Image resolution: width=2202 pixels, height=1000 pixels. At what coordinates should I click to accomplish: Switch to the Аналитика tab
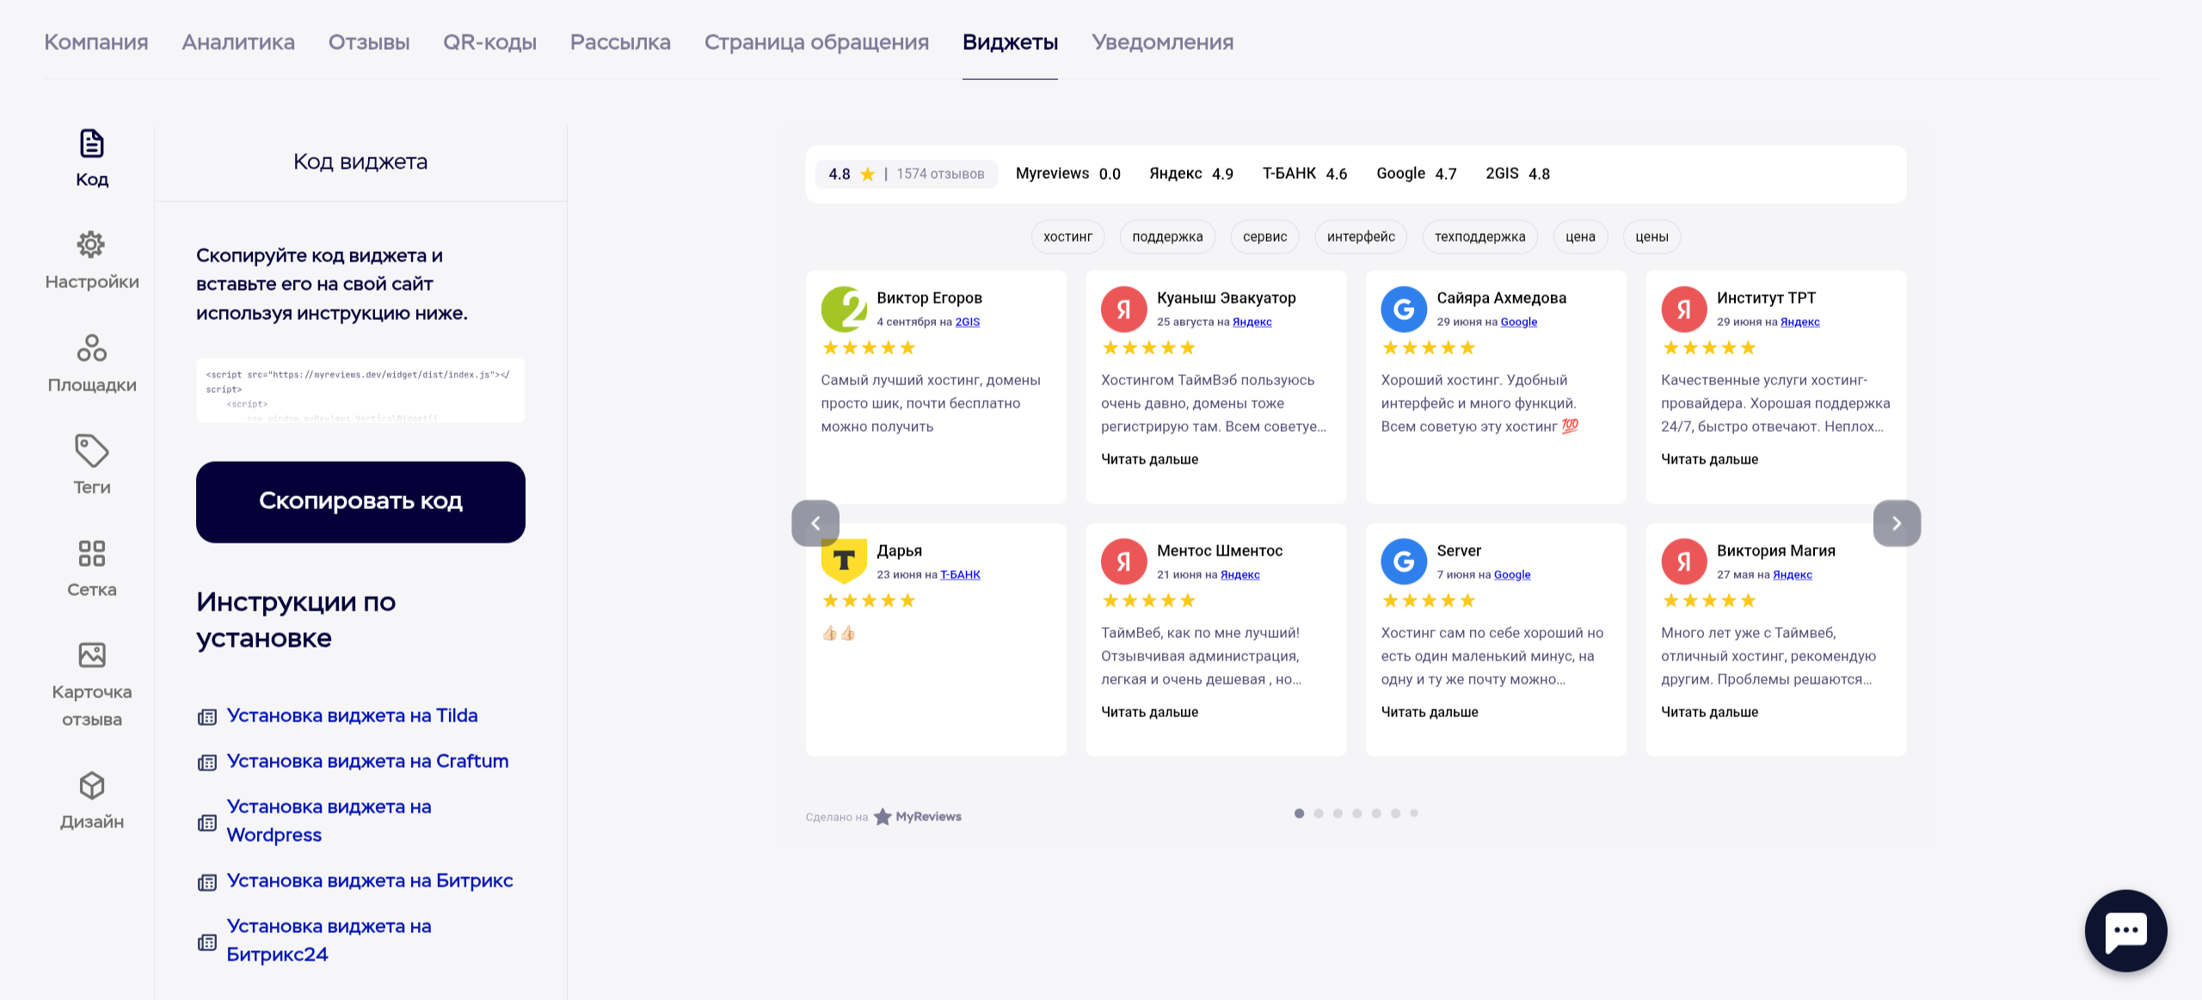238,41
